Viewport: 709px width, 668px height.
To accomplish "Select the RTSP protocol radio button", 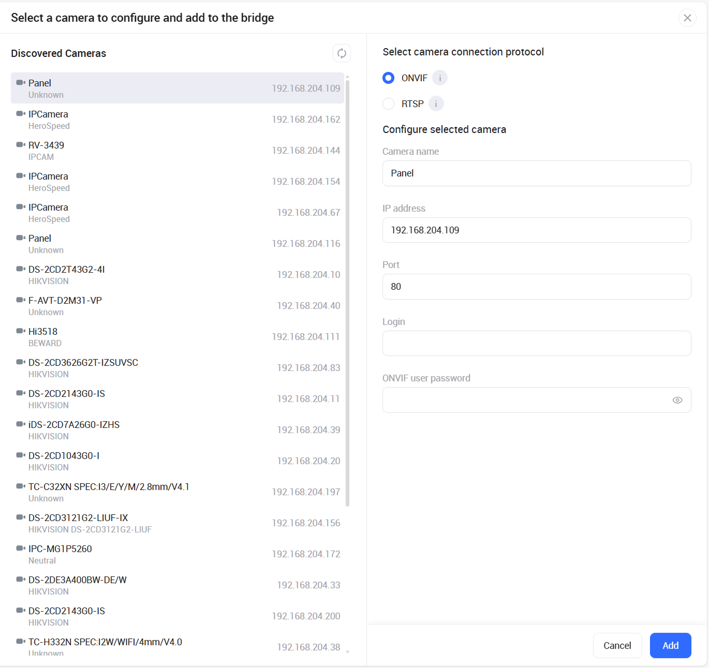I will coord(389,104).
